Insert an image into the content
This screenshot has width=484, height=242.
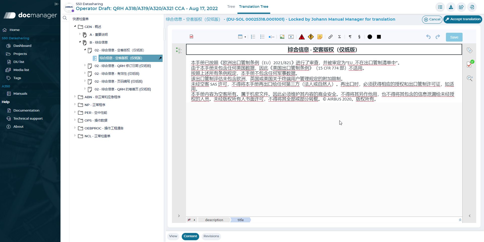point(282,37)
